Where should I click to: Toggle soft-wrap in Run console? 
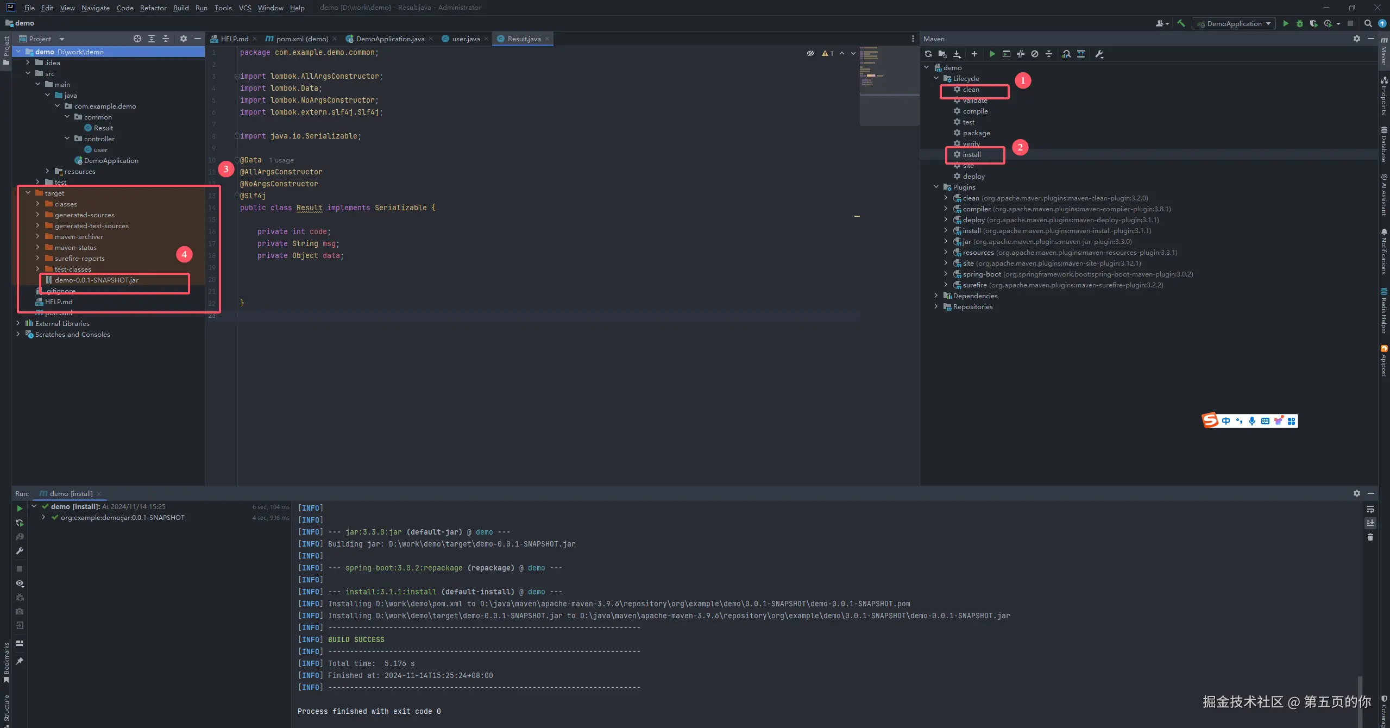[1370, 510]
